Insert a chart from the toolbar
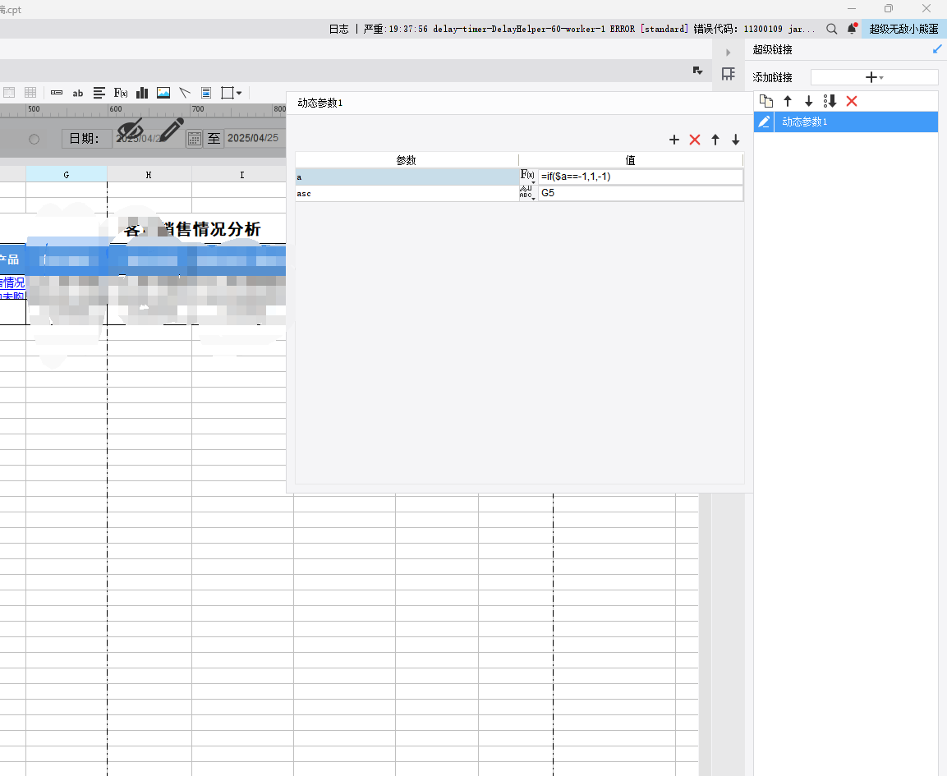This screenshot has height=776, width=947. [142, 93]
